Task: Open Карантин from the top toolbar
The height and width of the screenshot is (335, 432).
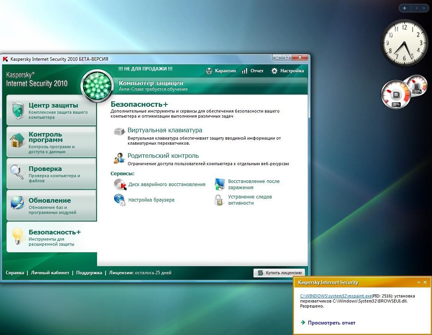Action: pyautogui.click(x=221, y=71)
